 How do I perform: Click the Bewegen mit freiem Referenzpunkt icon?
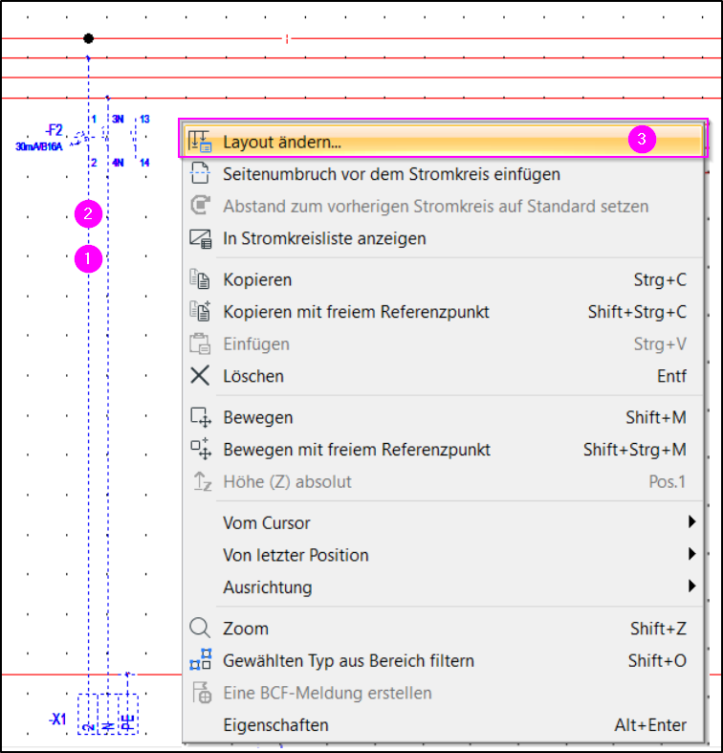pos(201,449)
